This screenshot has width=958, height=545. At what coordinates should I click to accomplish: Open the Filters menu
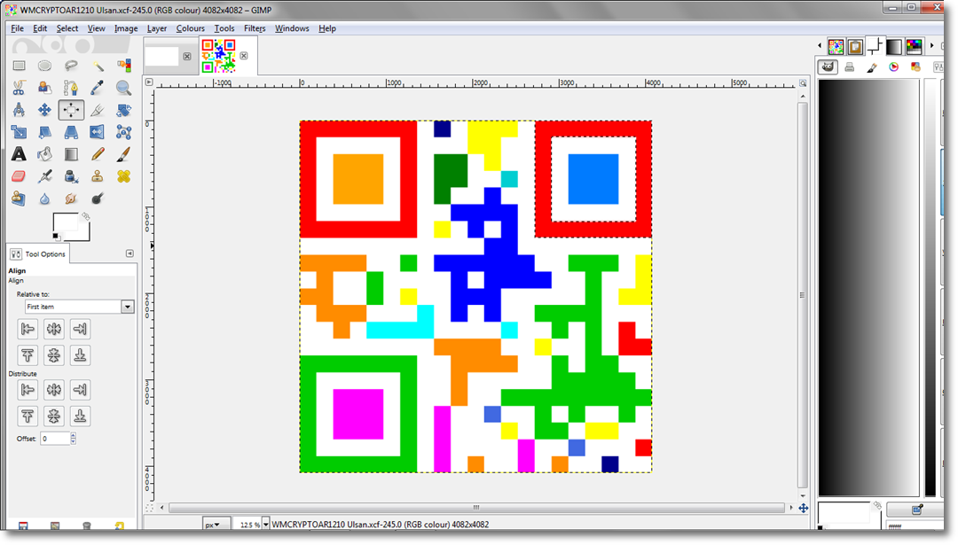coord(255,28)
